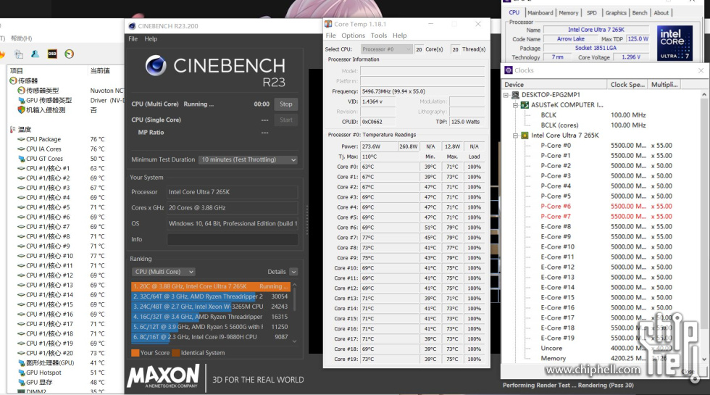Open Core Temp Options menu
Viewport: 710px width, 395px height.
[x=354, y=36]
